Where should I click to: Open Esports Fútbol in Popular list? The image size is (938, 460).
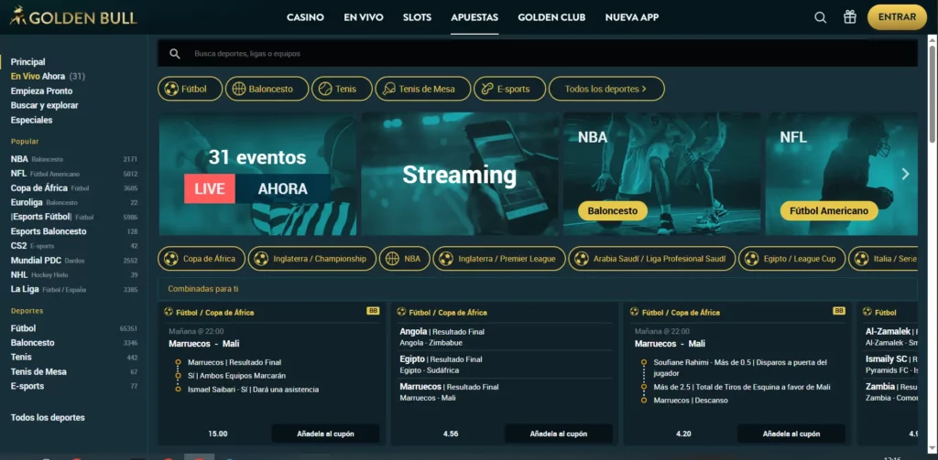pos(73,217)
